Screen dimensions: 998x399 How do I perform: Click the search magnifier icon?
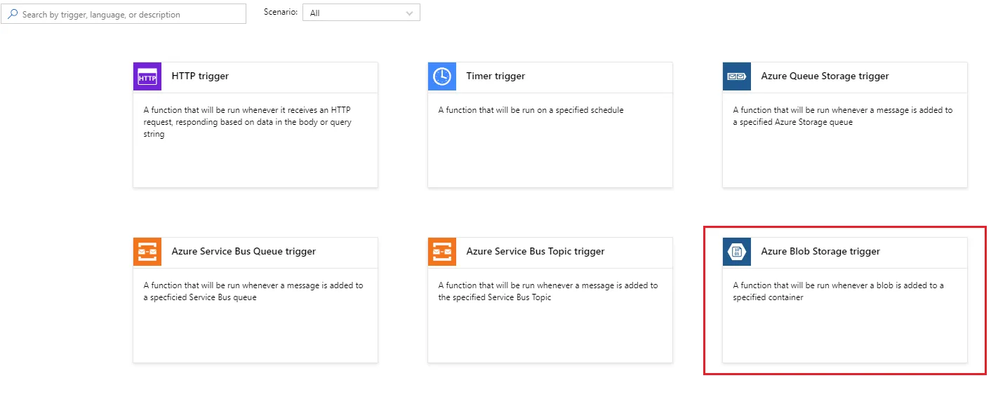13,14
